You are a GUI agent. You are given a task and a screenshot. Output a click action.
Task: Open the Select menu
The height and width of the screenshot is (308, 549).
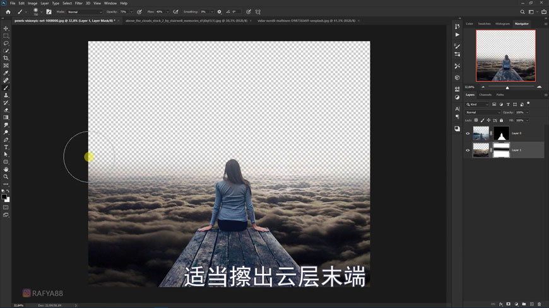tap(68, 3)
